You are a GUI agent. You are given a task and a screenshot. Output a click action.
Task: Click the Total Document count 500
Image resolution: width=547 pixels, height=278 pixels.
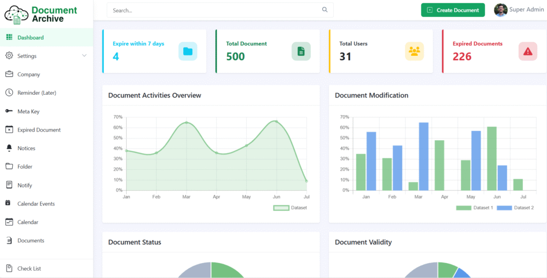point(236,56)
